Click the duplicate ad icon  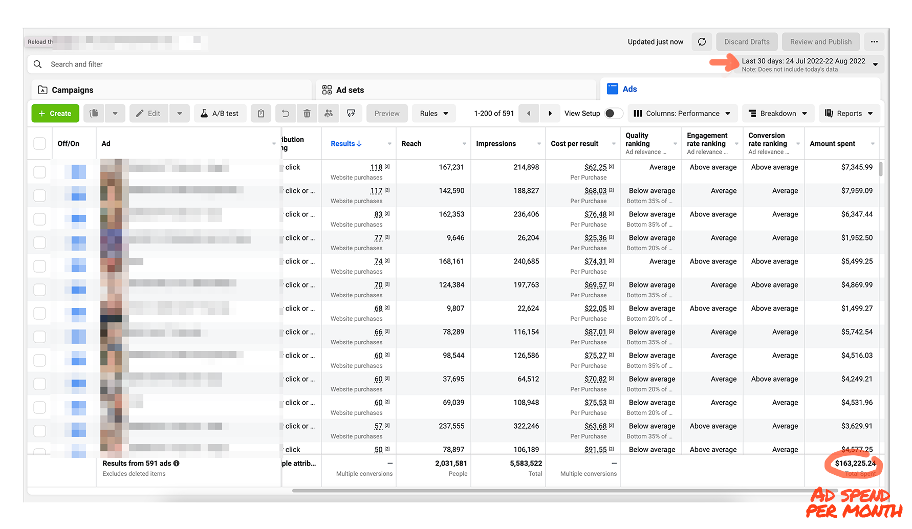[x=94, y=114]
